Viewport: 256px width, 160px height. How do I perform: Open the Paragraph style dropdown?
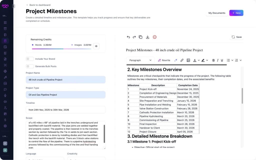pyautogui.click(x=140, y=60)
